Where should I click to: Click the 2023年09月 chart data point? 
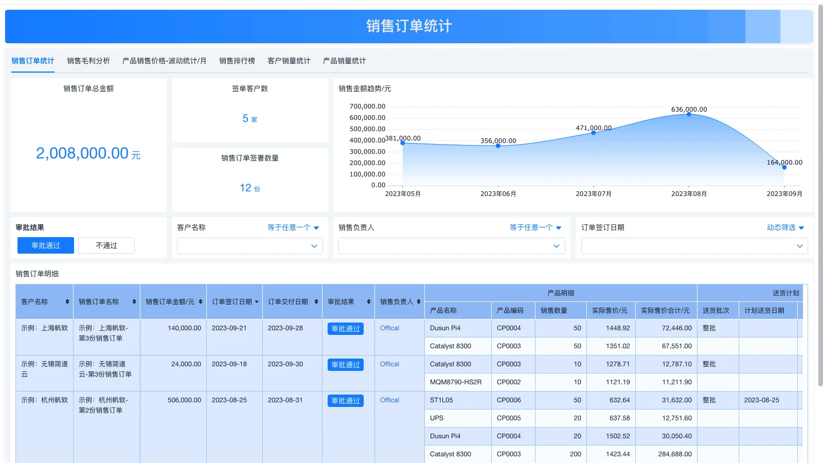[784, 167]
